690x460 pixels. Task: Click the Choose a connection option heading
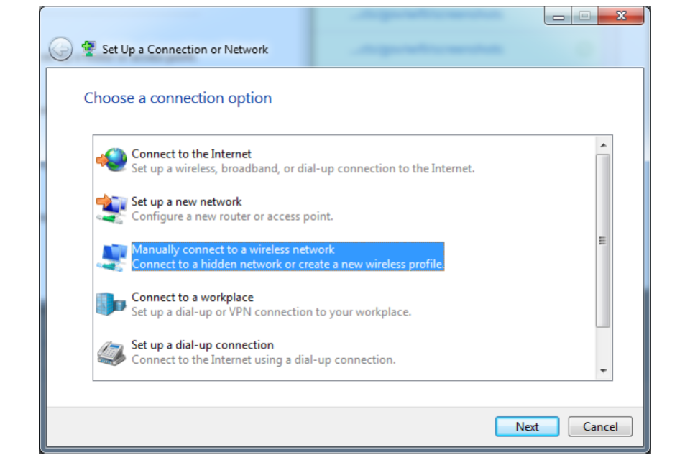point(178,98)
